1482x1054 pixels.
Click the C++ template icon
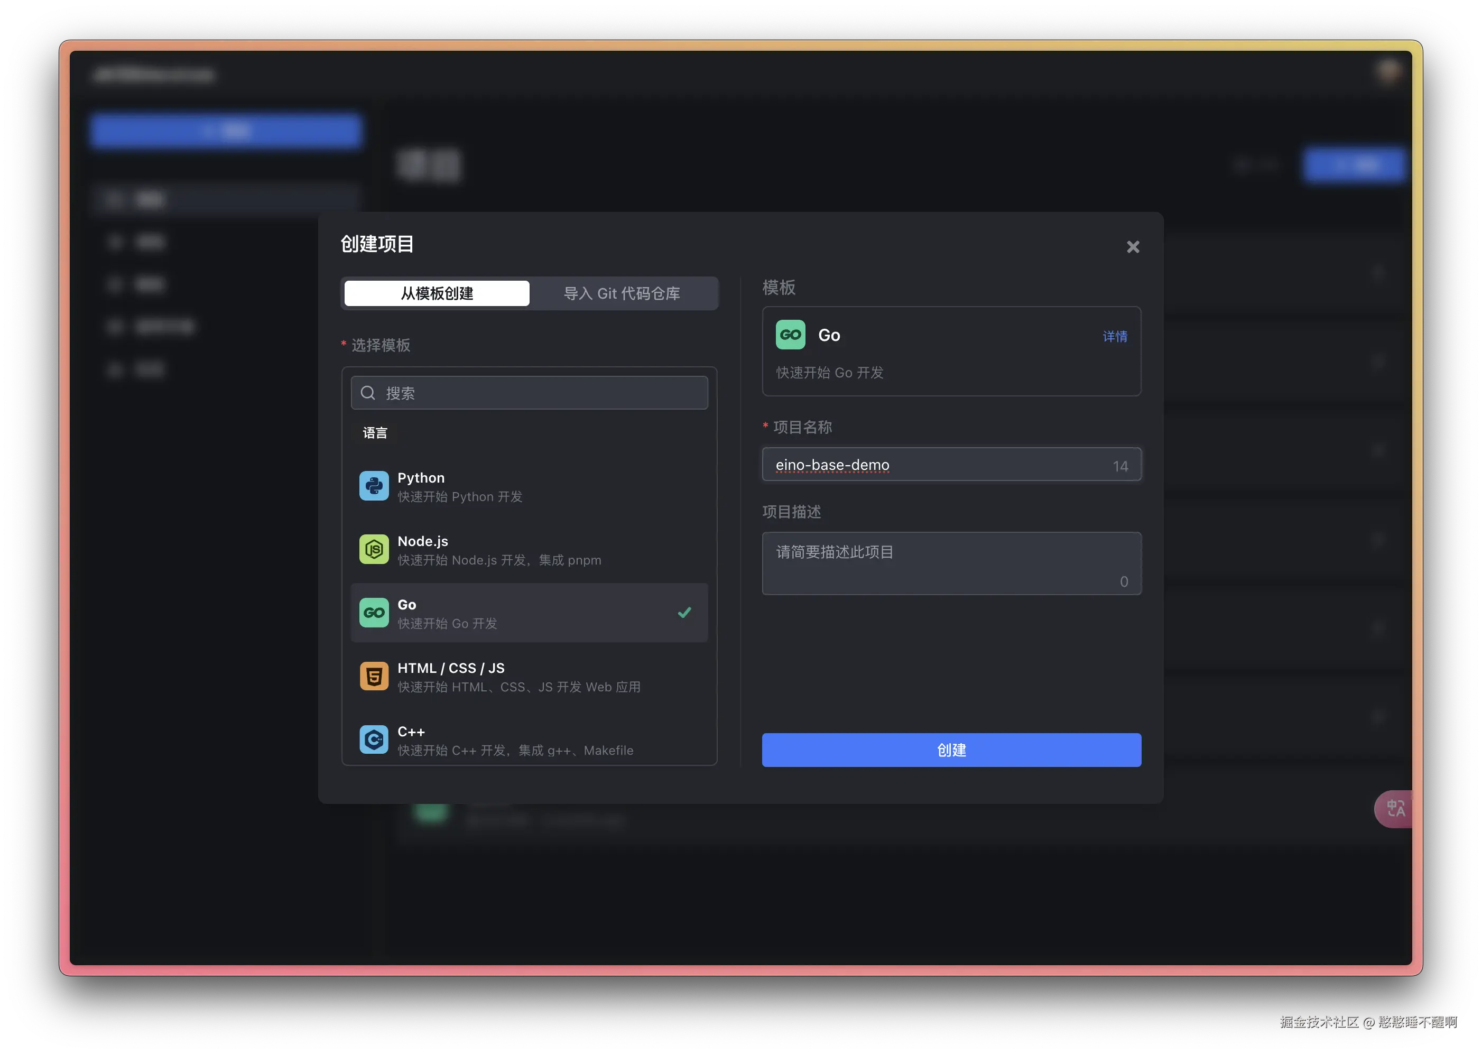click(374, 739)
